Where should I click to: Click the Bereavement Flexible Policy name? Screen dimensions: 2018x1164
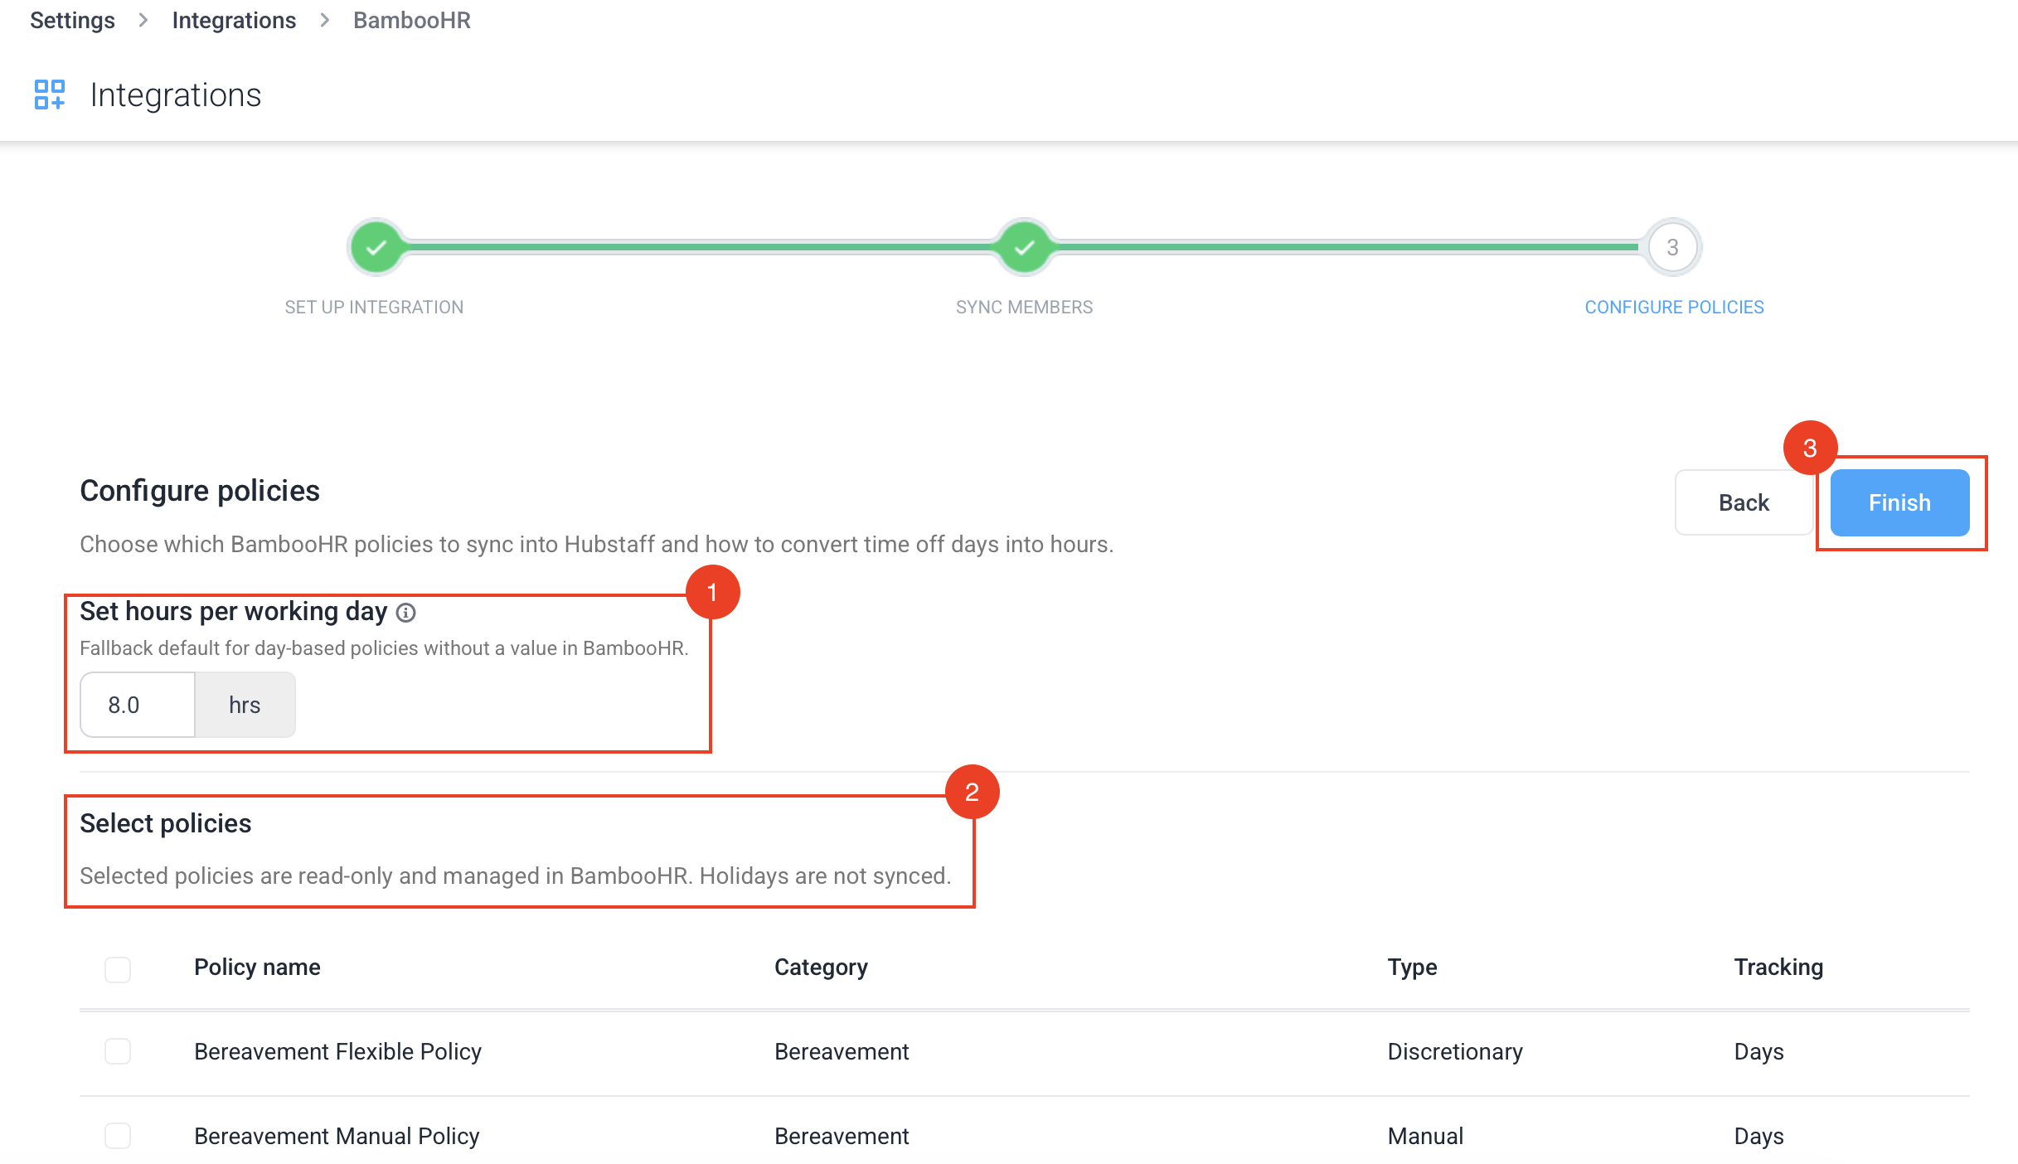[337, 1051]
